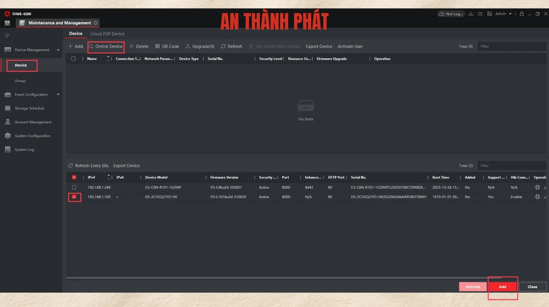Refresh the device list

231,46
